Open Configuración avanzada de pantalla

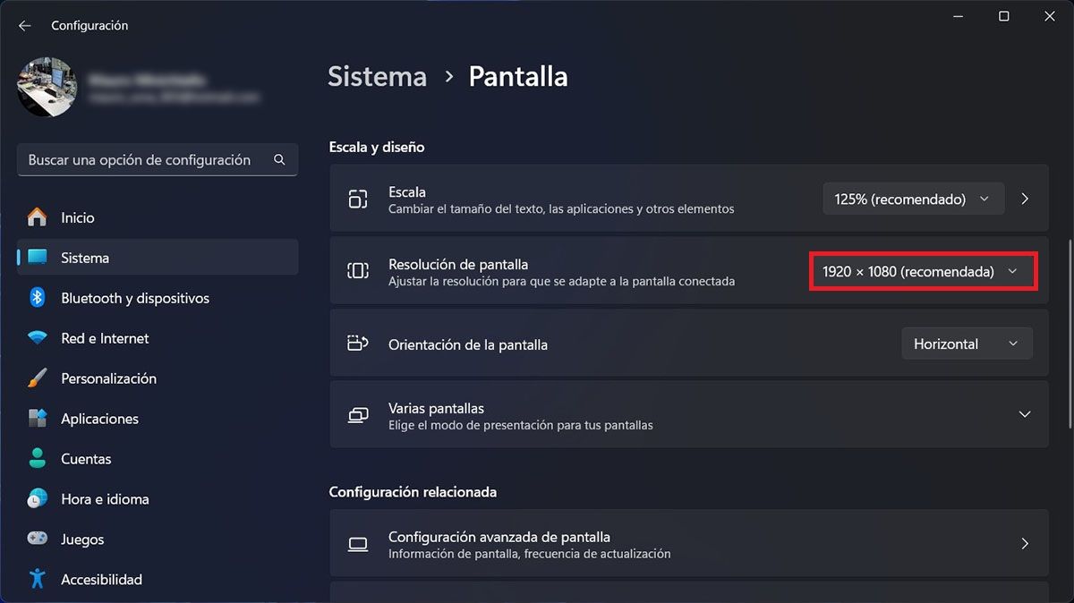click(x=689, y=544)
